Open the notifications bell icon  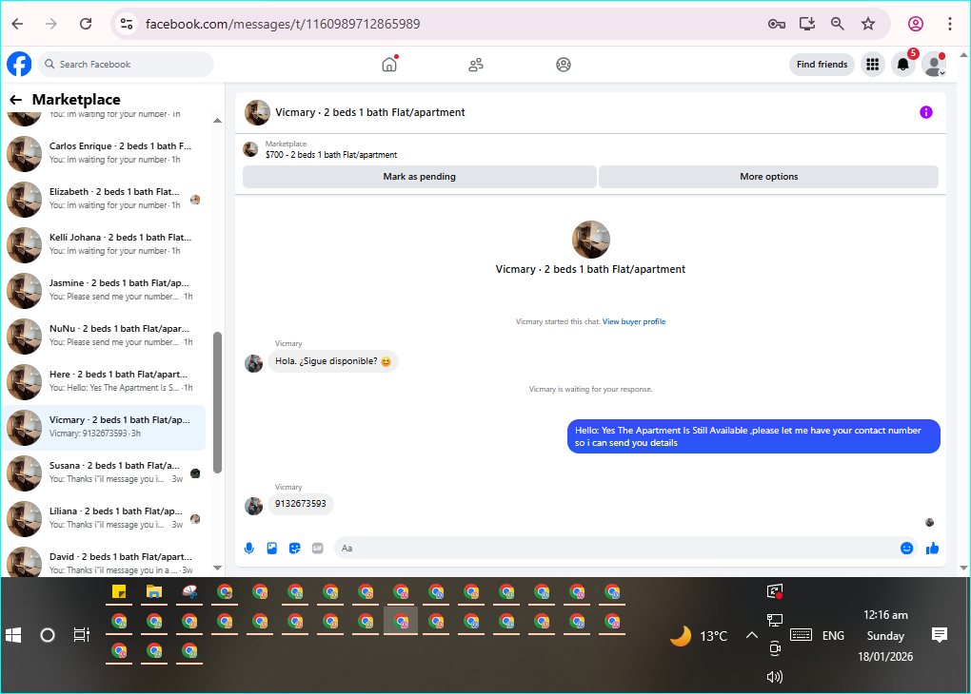tap(902, 65)
